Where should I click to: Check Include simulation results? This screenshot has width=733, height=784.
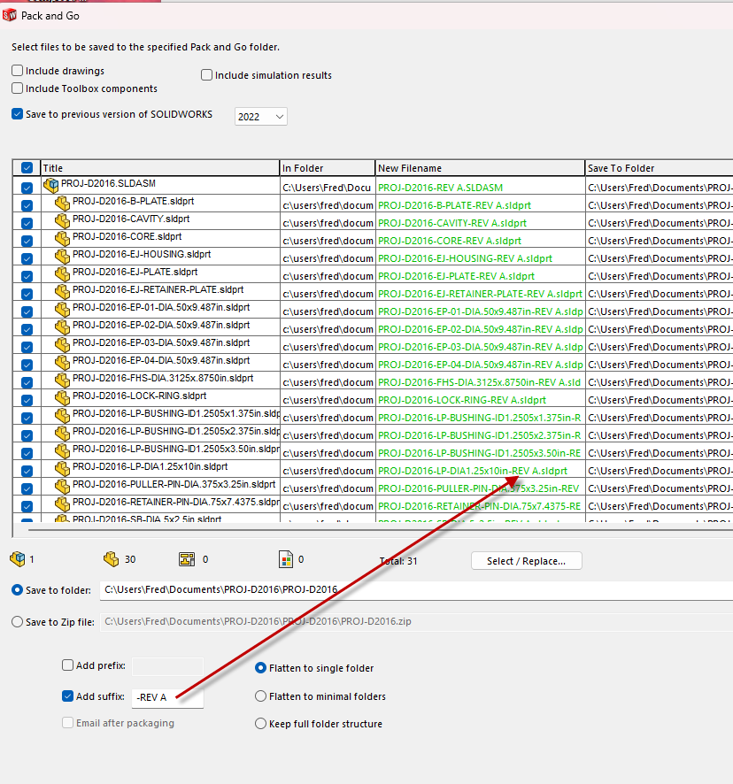[207, 75]
